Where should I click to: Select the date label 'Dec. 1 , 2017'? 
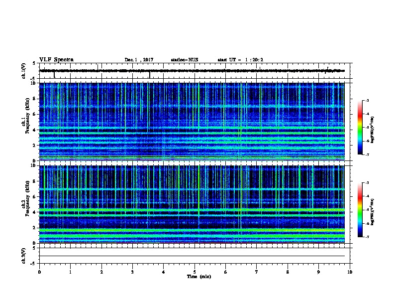139,60
